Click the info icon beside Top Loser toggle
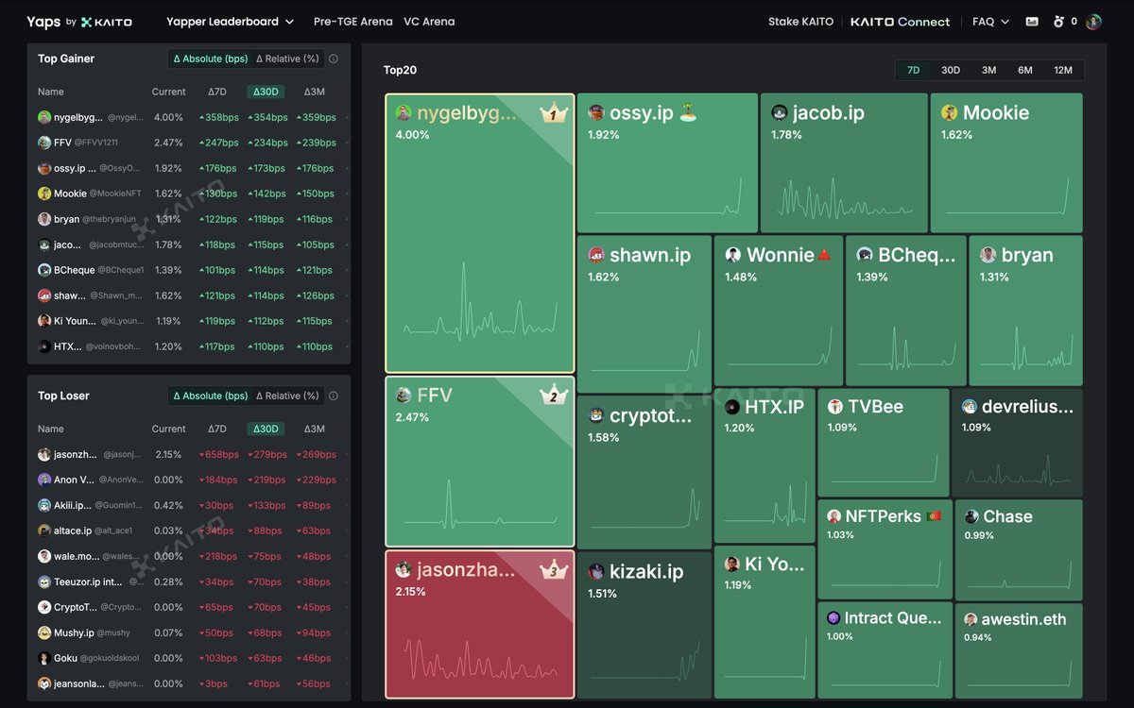 click(x=333, y=395)
